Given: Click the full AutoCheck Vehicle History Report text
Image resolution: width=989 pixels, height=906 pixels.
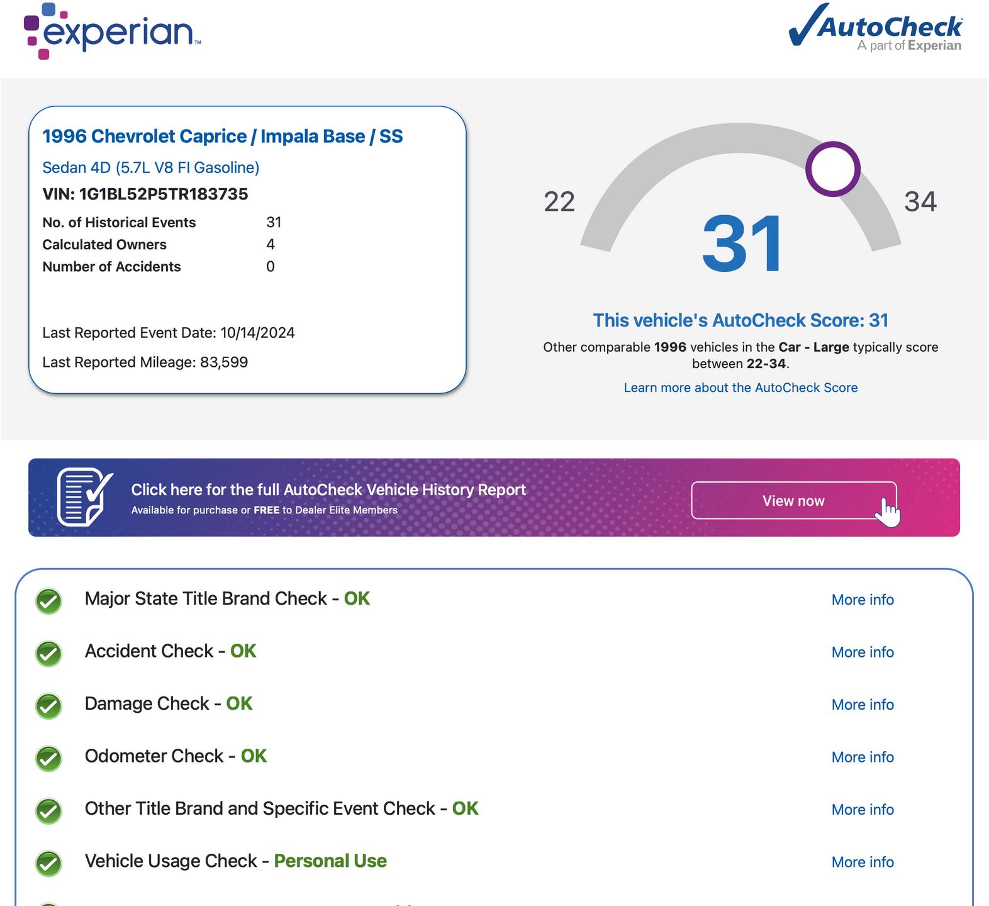Looking at the screenshot, I should [x=328, y=490].
